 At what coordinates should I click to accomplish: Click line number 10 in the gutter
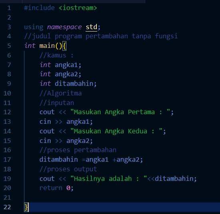pos(7,93)
